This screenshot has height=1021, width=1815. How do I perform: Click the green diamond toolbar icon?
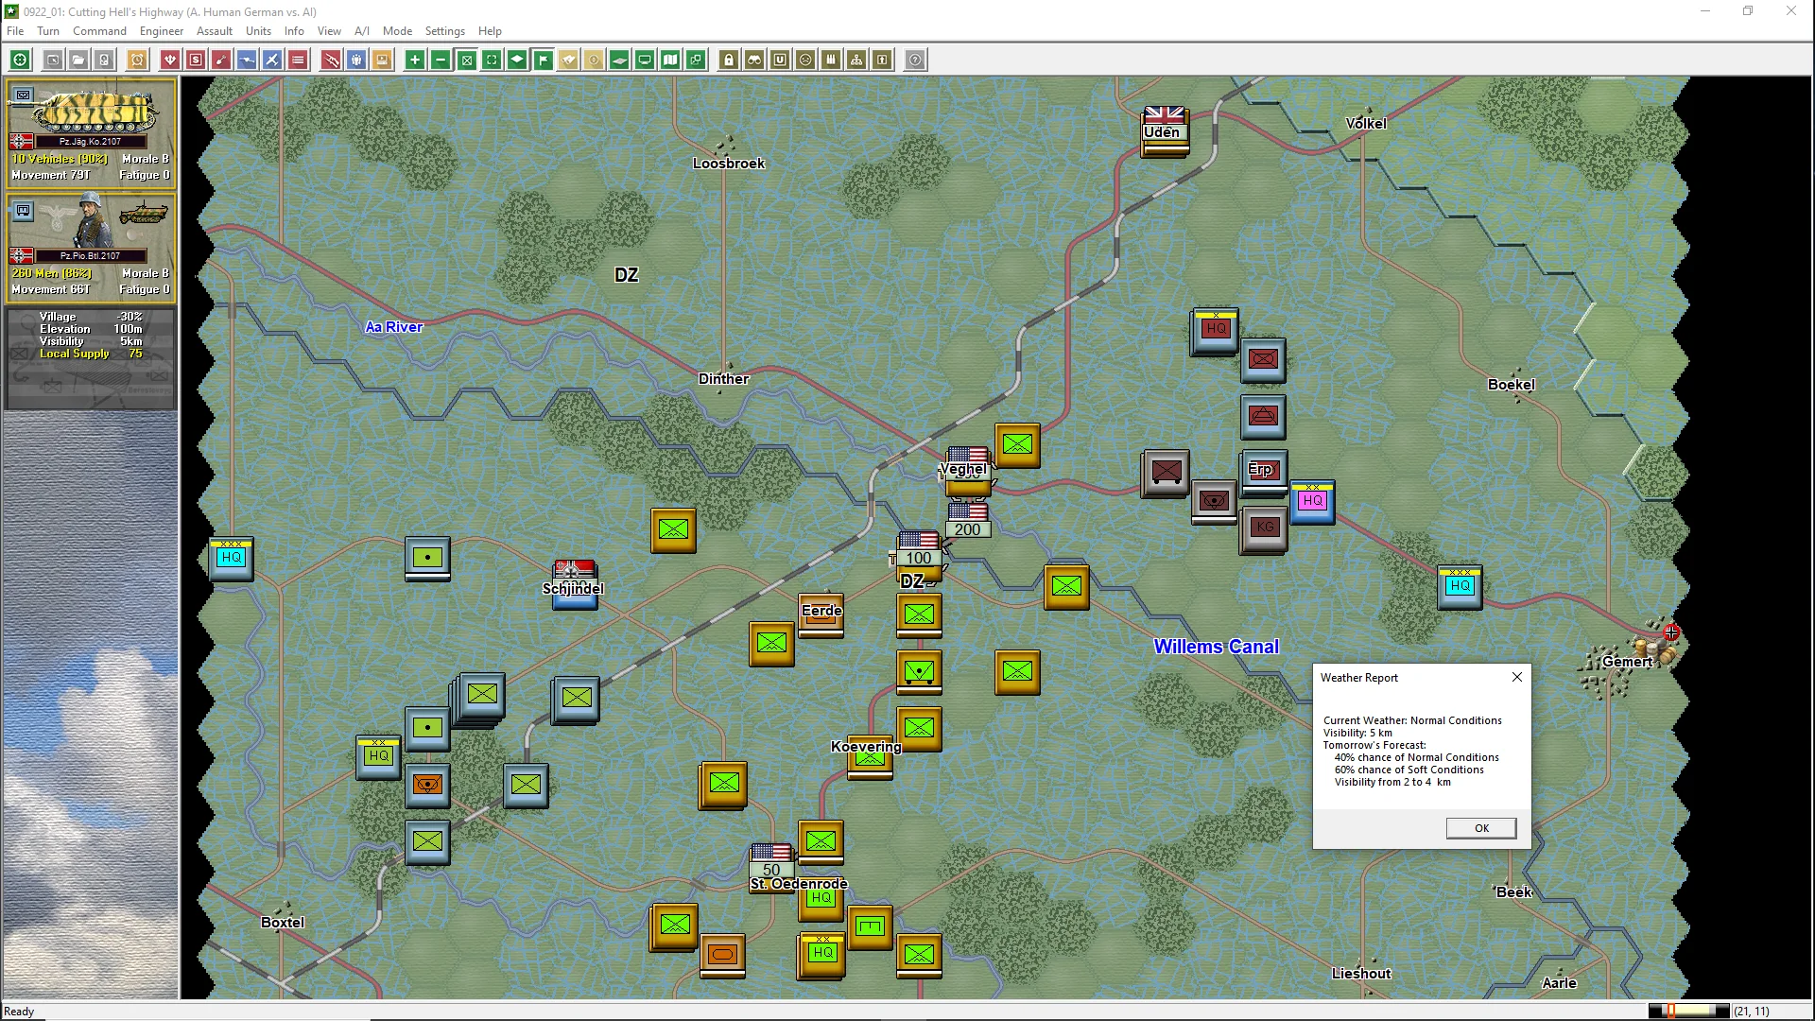(x=517, y=61)
